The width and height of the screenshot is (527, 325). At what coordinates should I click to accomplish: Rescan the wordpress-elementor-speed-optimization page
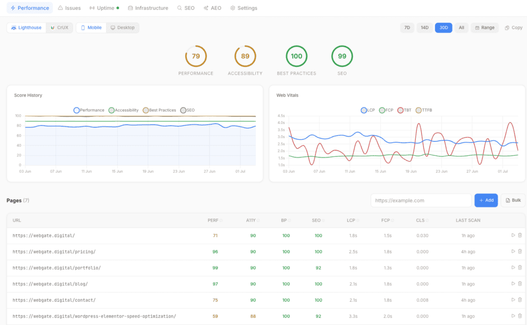point(513,316)
